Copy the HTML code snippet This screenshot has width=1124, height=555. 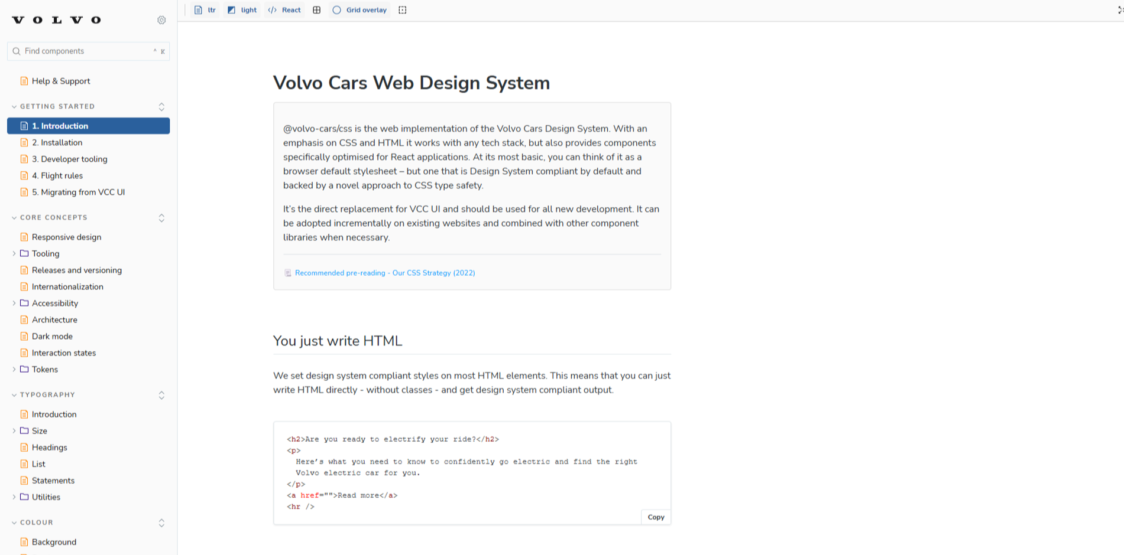[656, 517]
